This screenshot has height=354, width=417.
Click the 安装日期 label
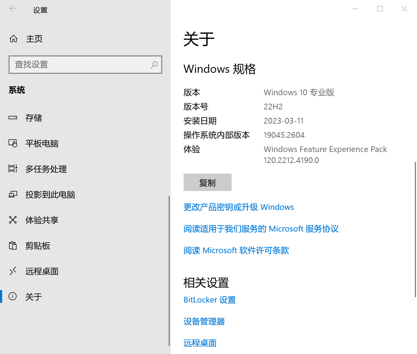200,121
